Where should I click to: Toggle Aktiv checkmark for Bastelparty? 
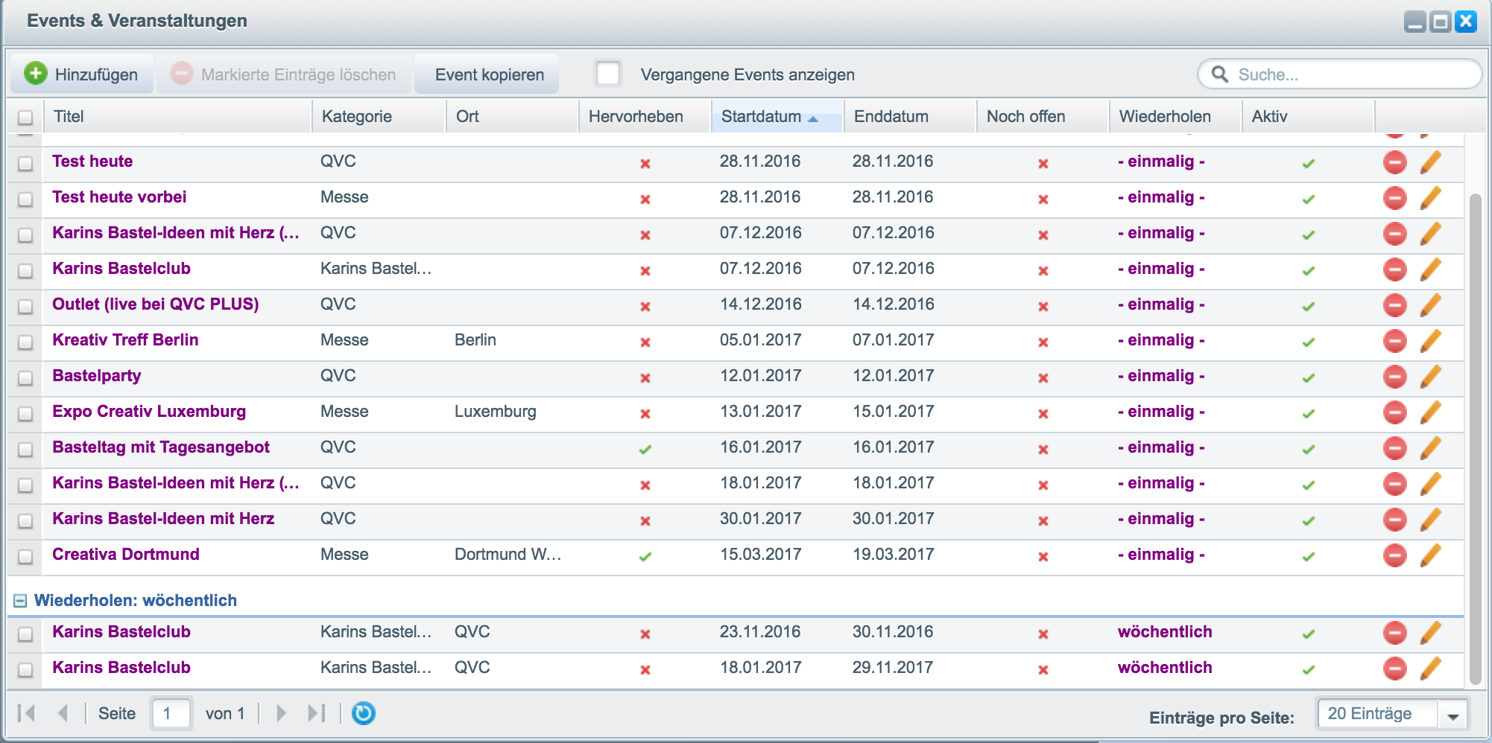[1308, 377]
